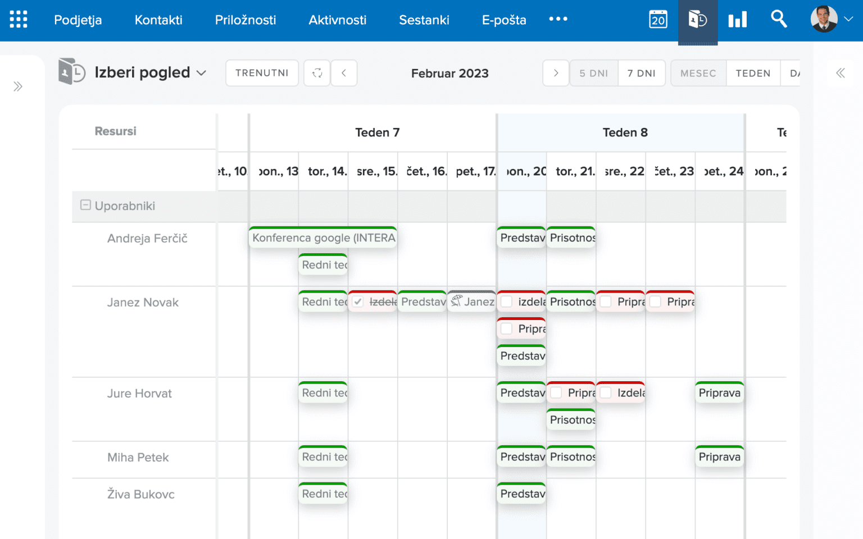Open the more menu items ellipsis

click(558, 19)
